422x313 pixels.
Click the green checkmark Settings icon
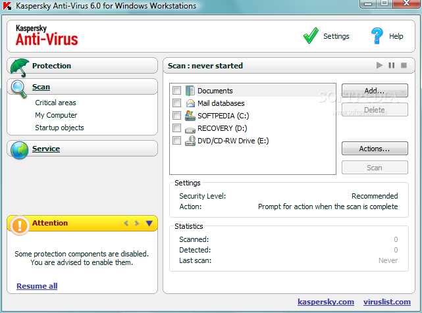[x=311, y=36]
